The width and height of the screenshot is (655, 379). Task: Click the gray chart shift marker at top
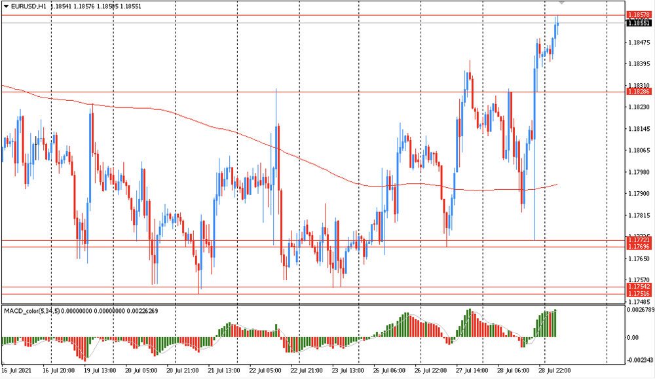click(x=562, y=3)
